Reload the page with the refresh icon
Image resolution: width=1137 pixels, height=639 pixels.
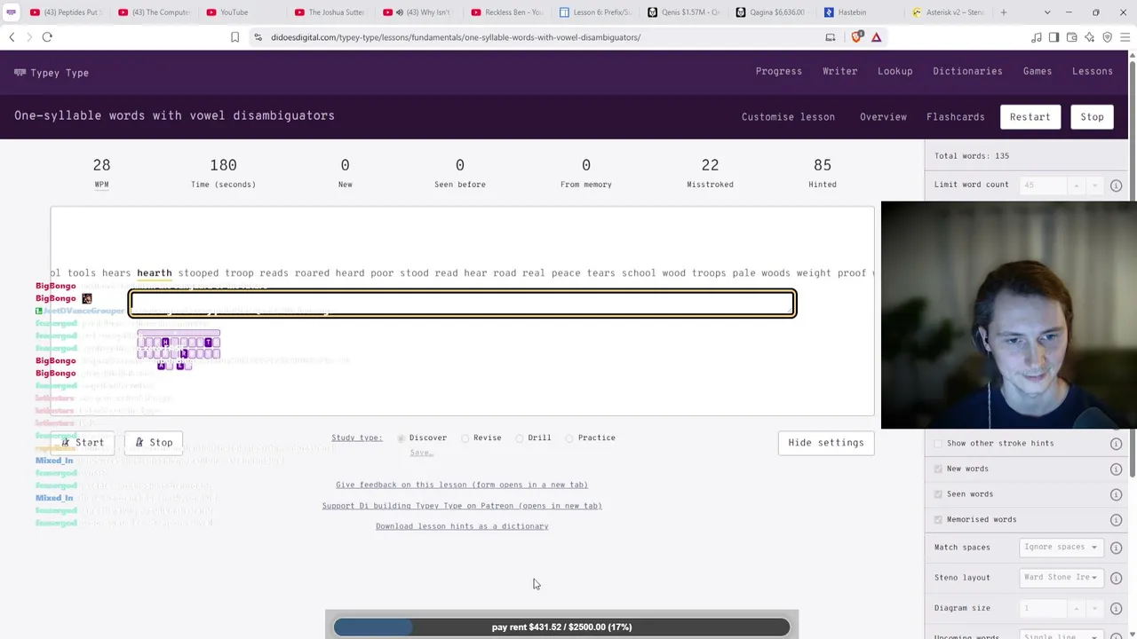[x=47, y=37]
